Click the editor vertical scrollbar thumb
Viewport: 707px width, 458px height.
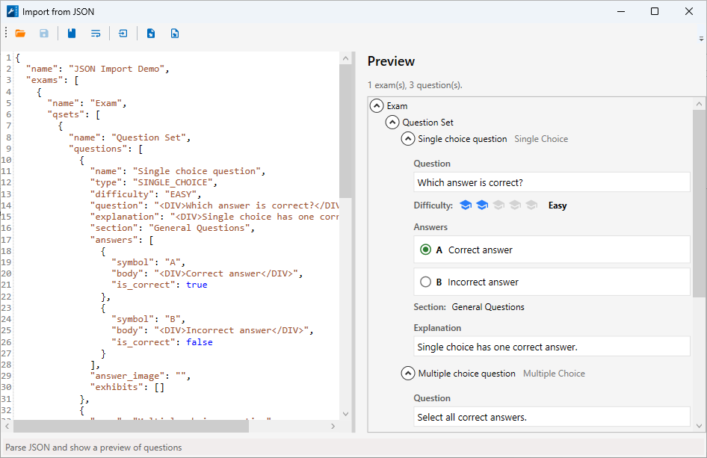point(345,131)
